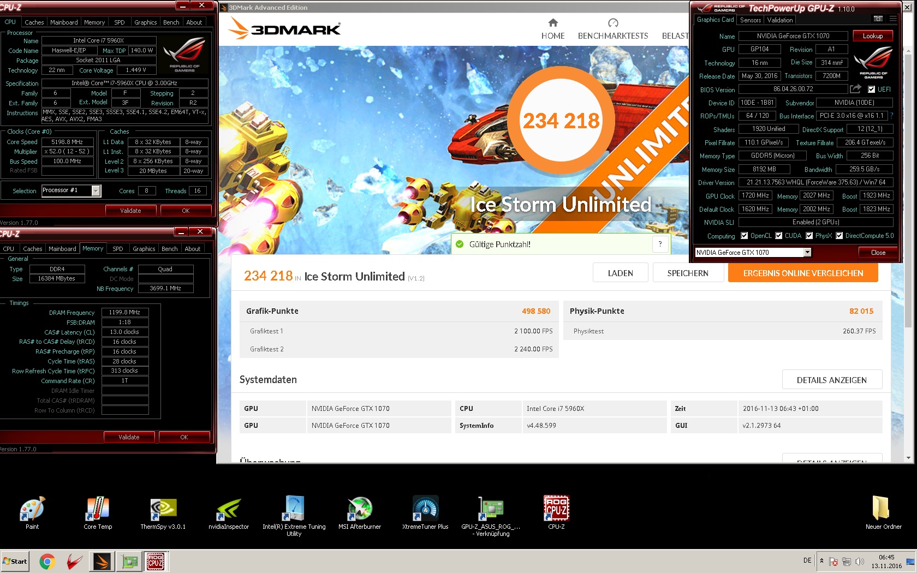Click the Physik-Punkte value 82 015

click(x=861, y=311)
